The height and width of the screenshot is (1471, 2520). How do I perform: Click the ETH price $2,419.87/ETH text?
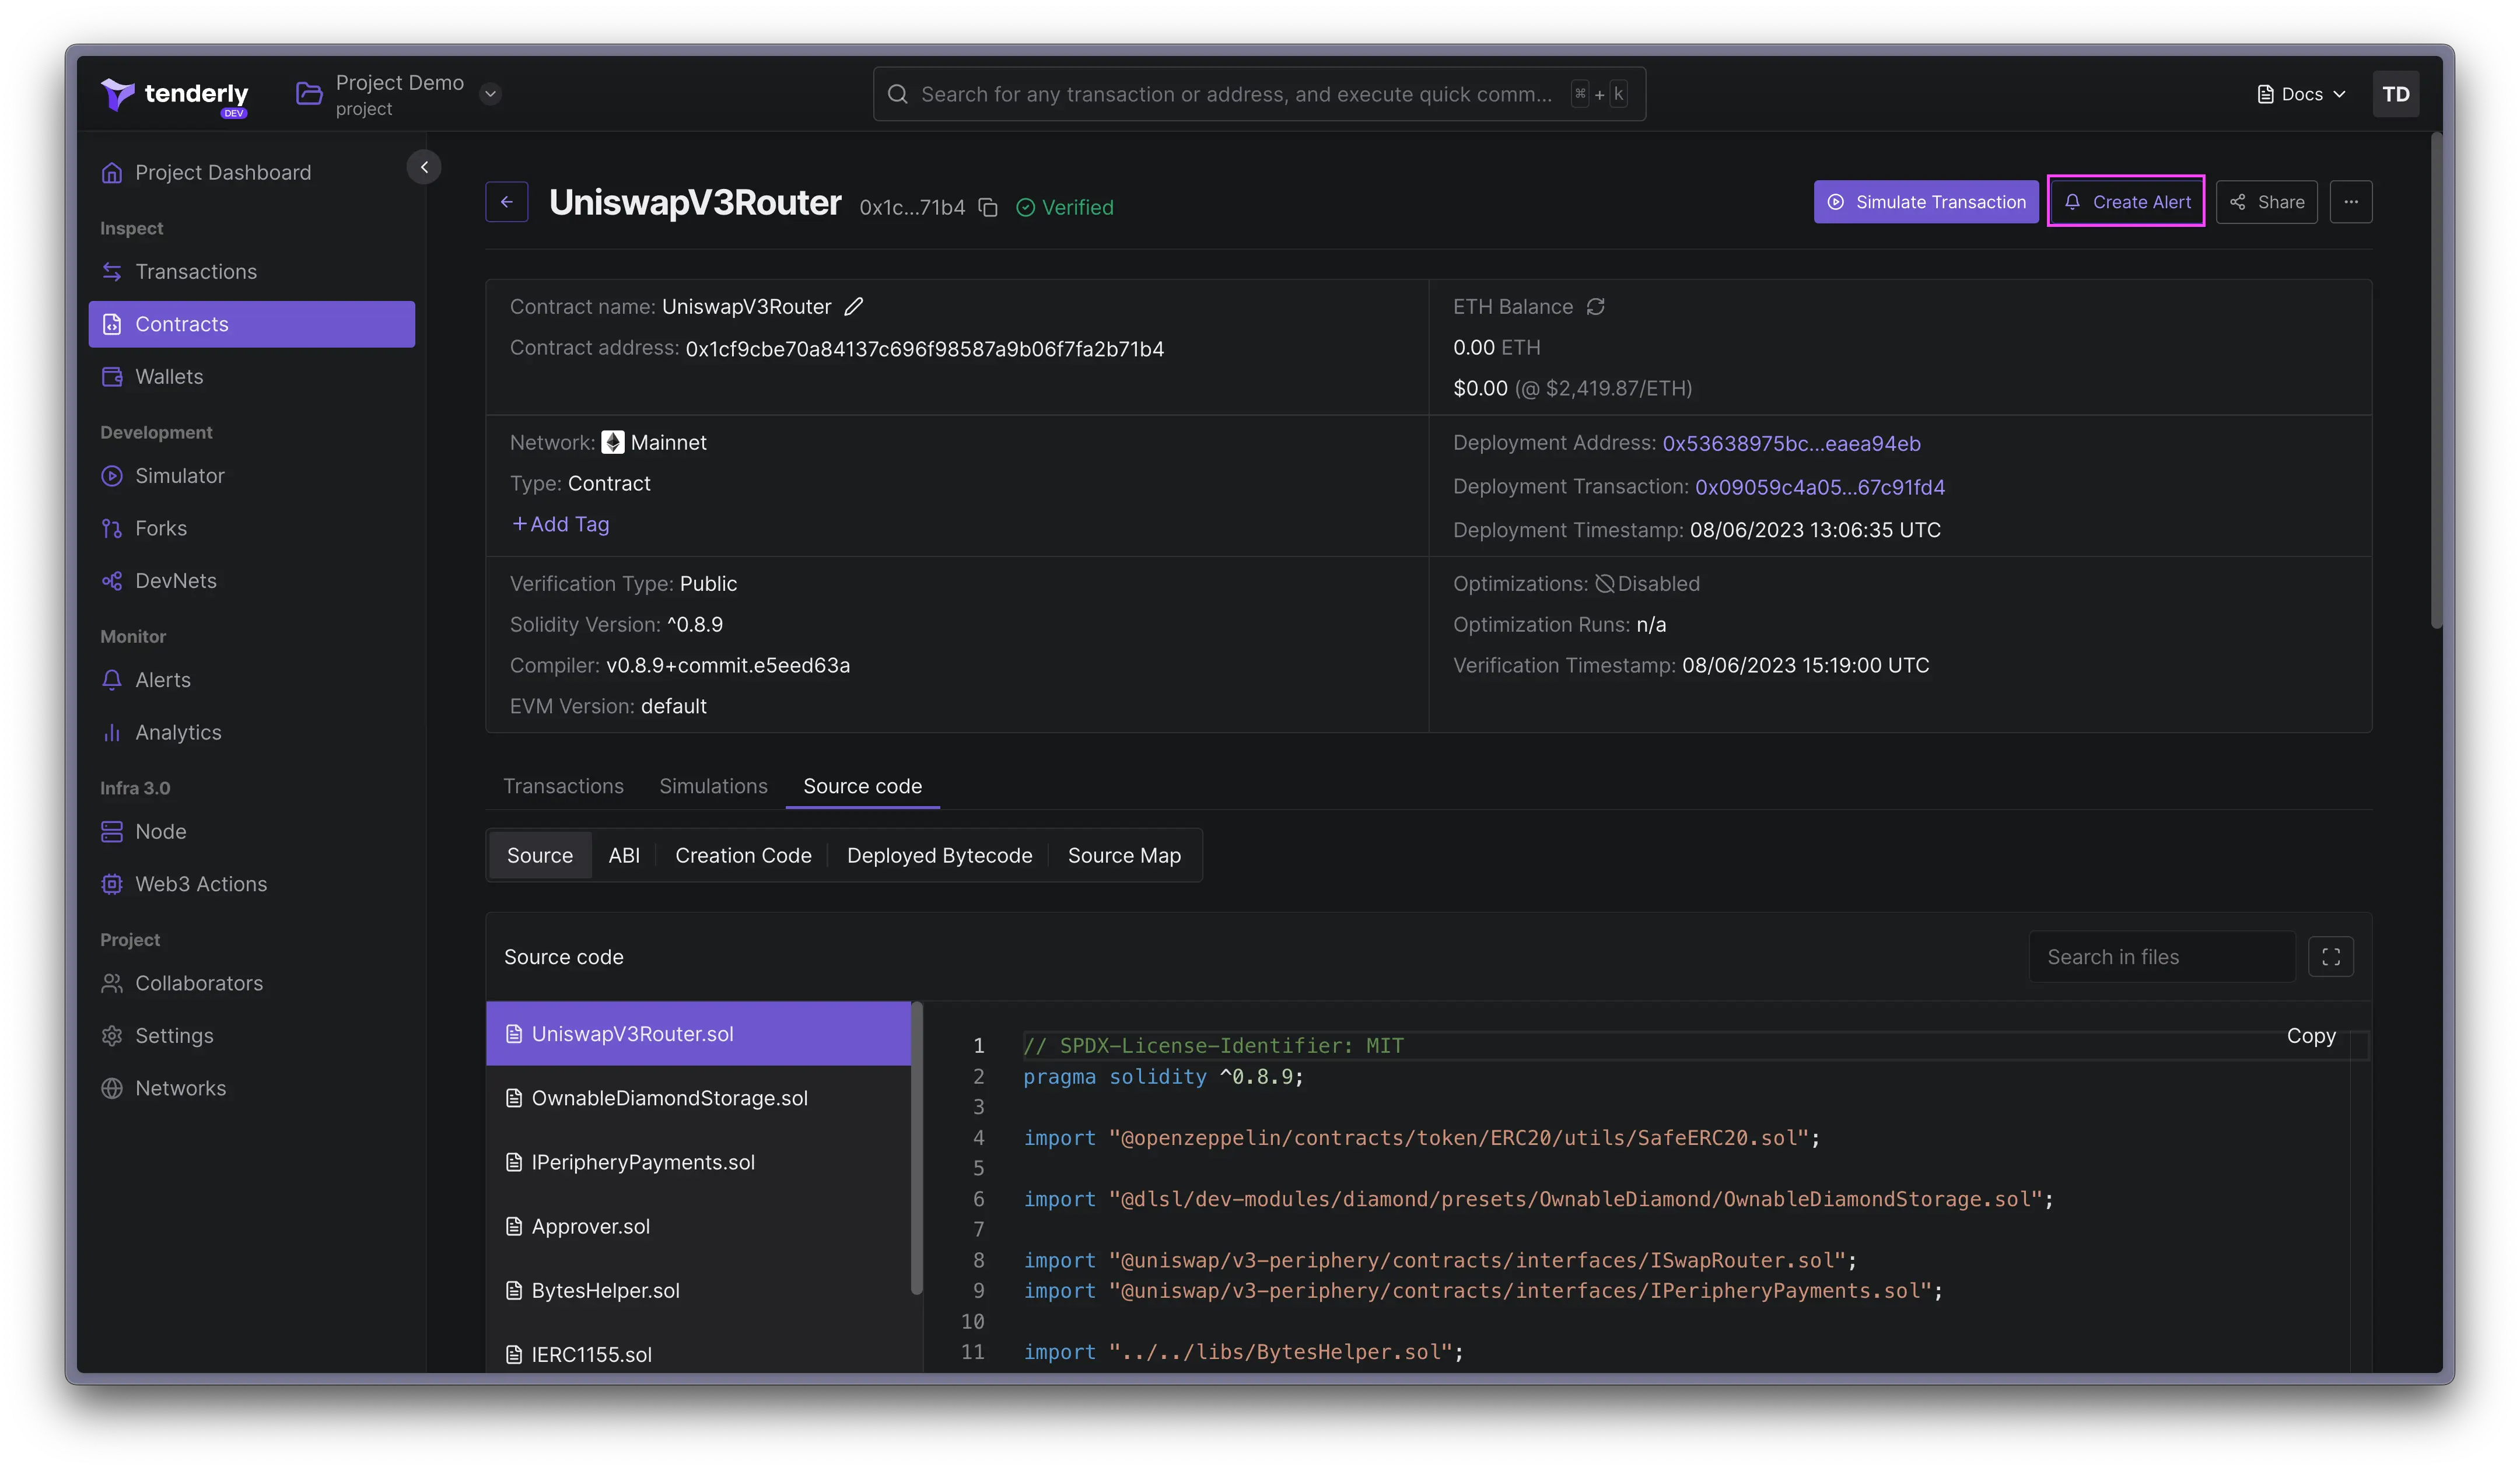[x=1603, y=388]
